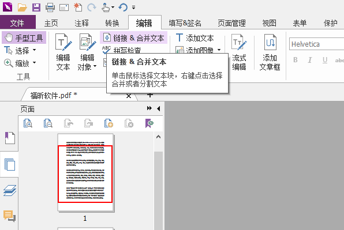Select page 1 thumbnail
Screen dimensions: 344x230
click(85, 172)
